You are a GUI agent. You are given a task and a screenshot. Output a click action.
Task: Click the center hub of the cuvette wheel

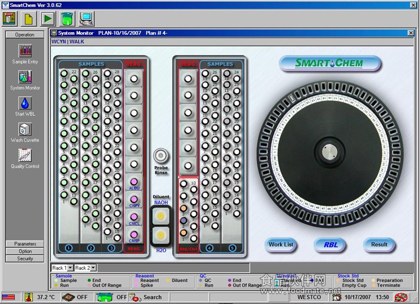(x=329, y=152)
